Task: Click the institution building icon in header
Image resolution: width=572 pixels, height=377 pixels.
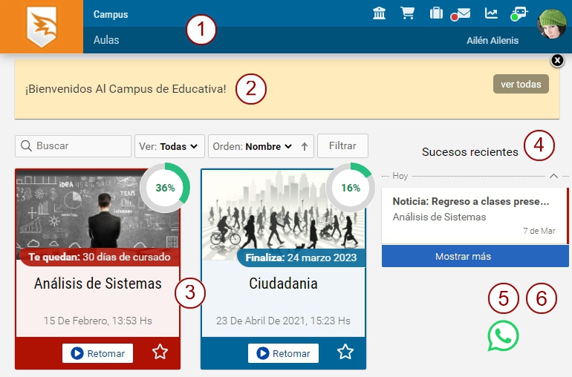Action: [x=379, y=13]
